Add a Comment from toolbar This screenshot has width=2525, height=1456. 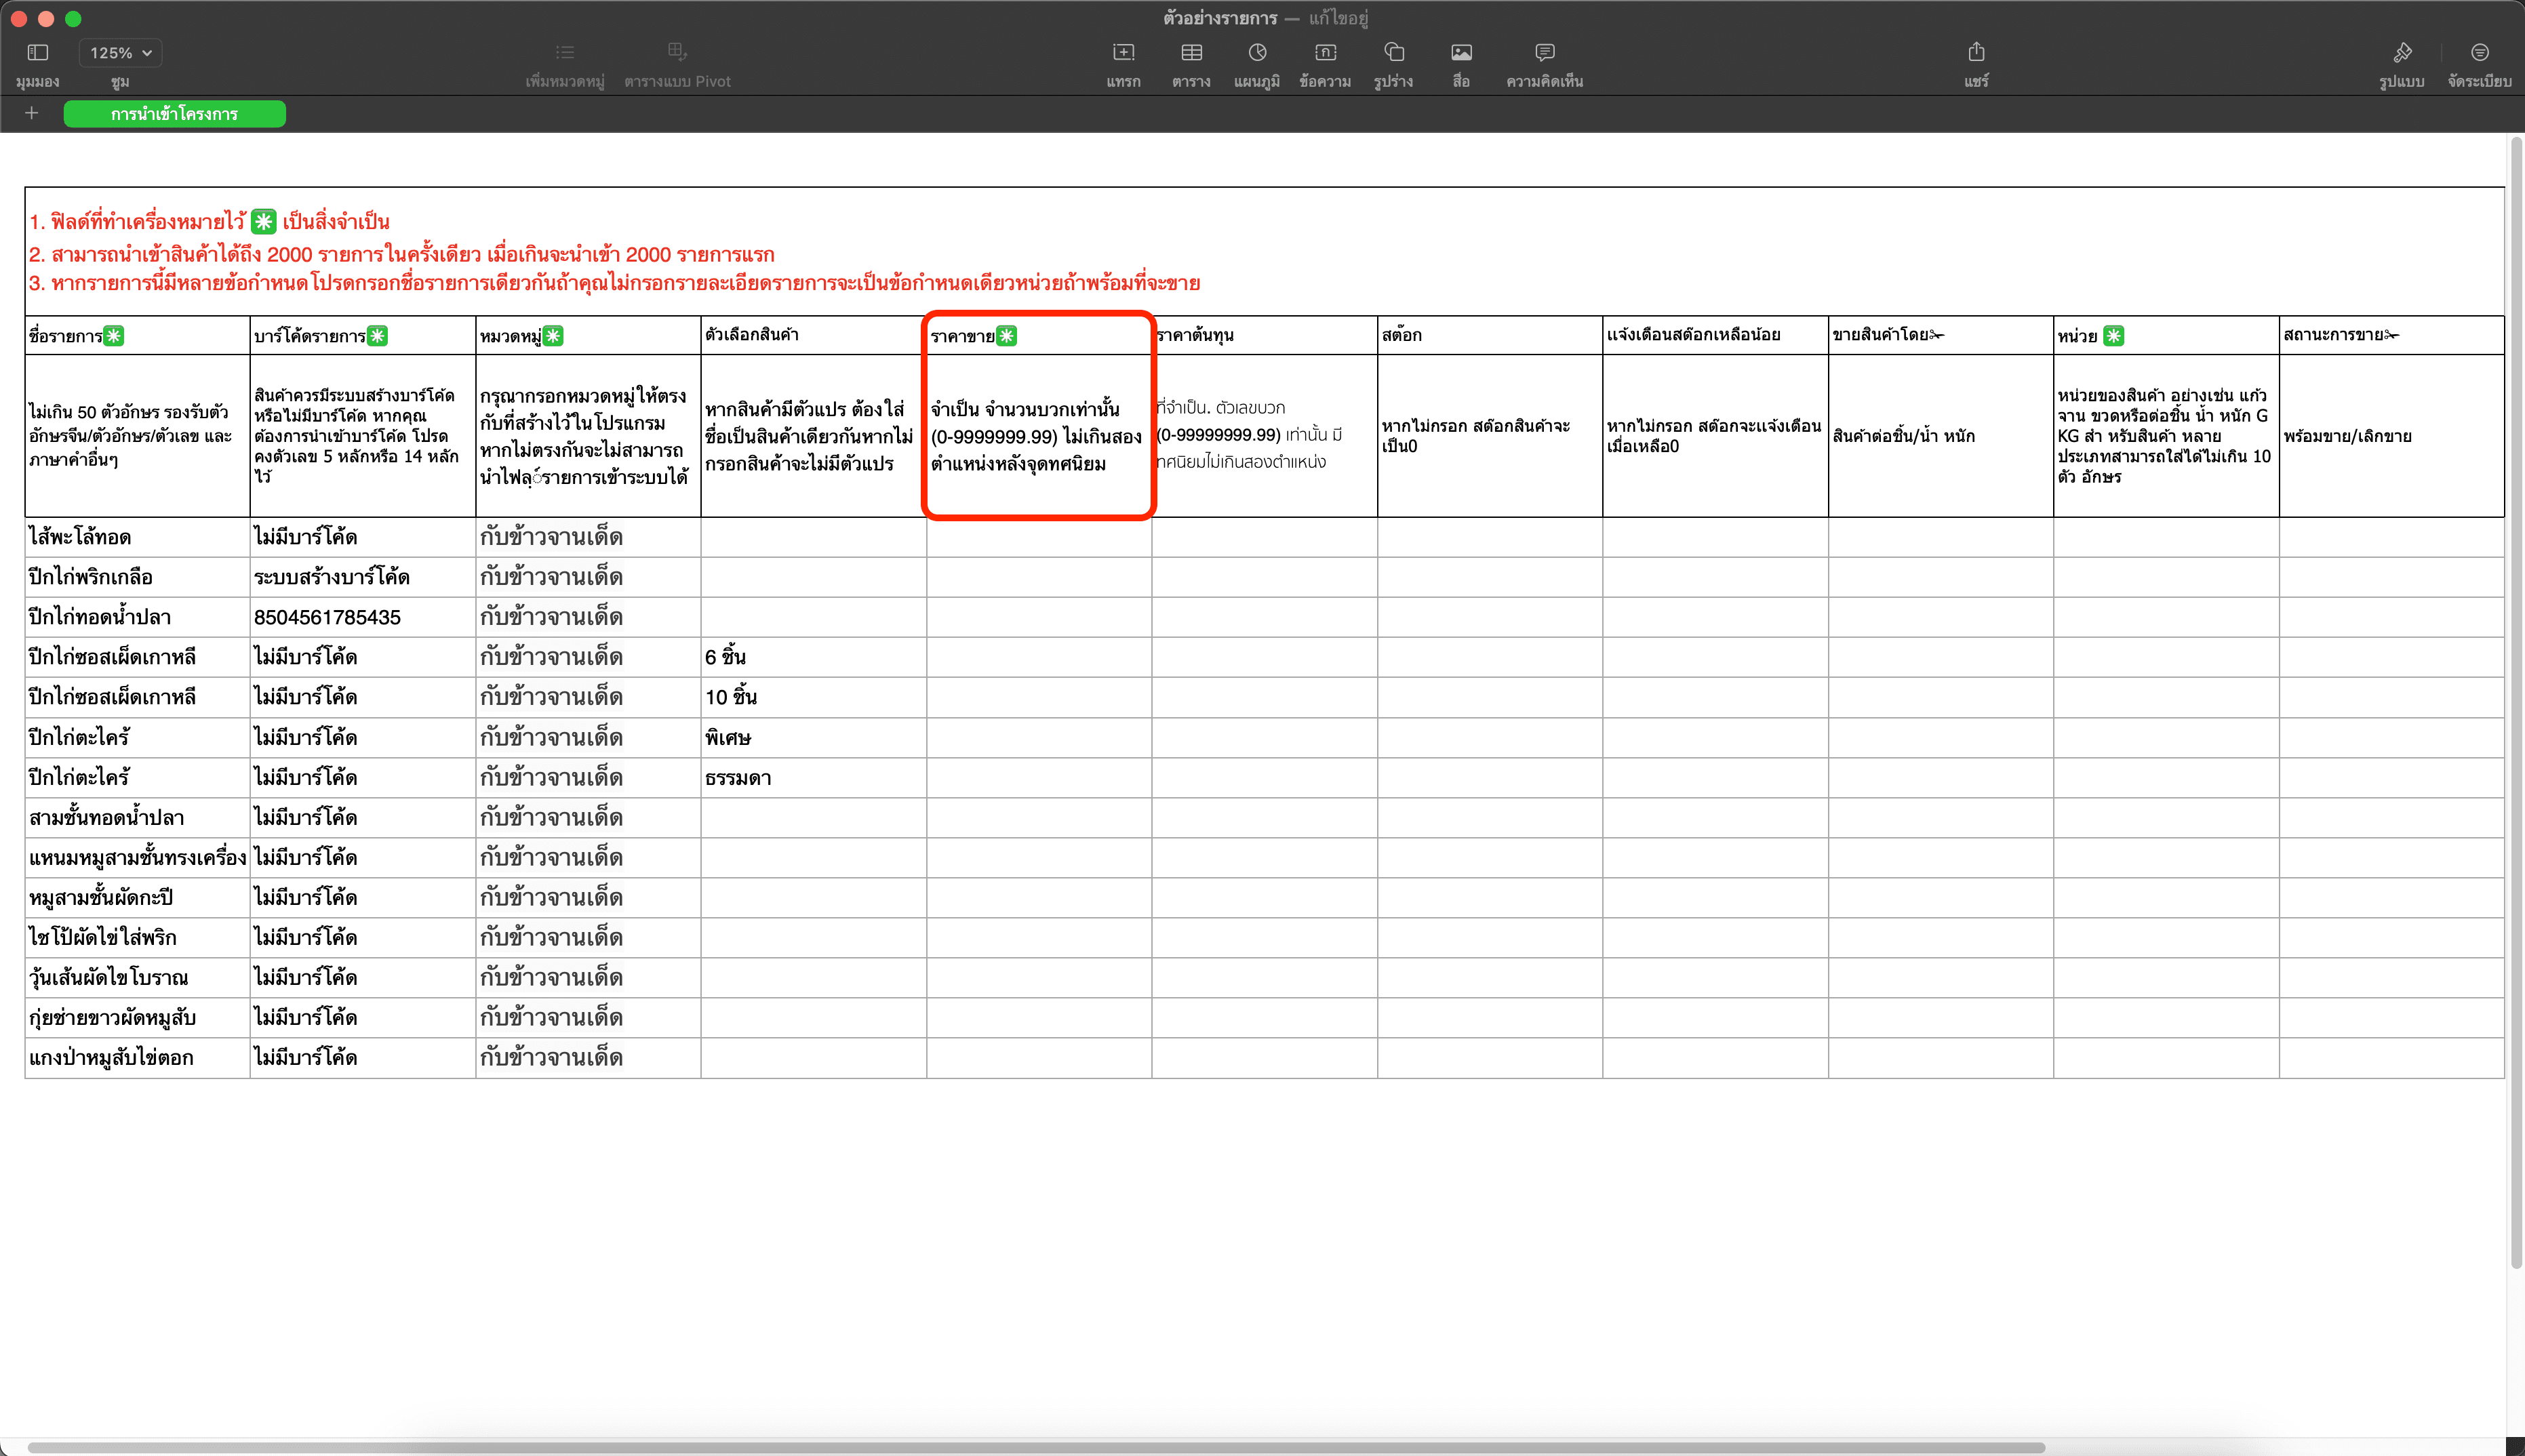click(x=1544, y=52)
